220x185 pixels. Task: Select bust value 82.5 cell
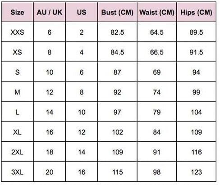tap(117, 32)
